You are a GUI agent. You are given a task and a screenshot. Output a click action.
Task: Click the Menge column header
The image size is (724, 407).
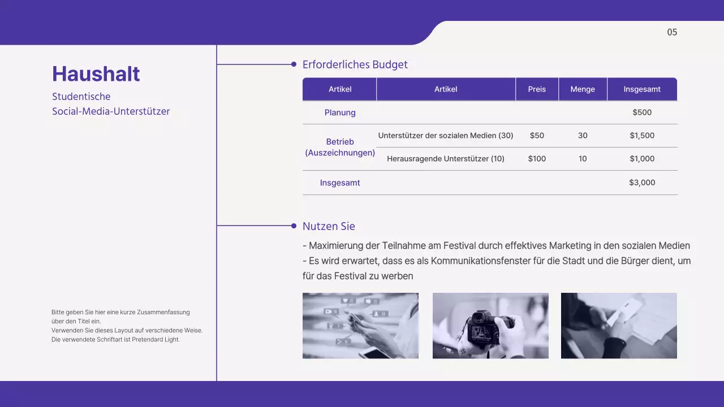(583, 89)
